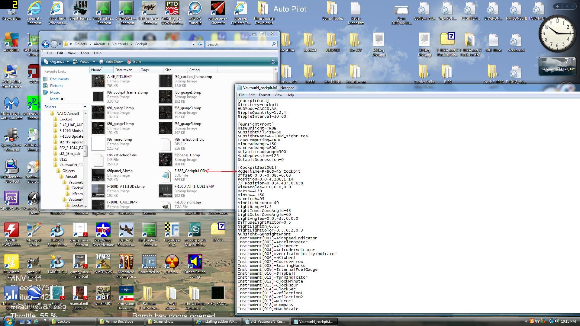Open the F-86F_Cockpit.LOD file icon
The image size is (580, 326).
pos(166,175)
